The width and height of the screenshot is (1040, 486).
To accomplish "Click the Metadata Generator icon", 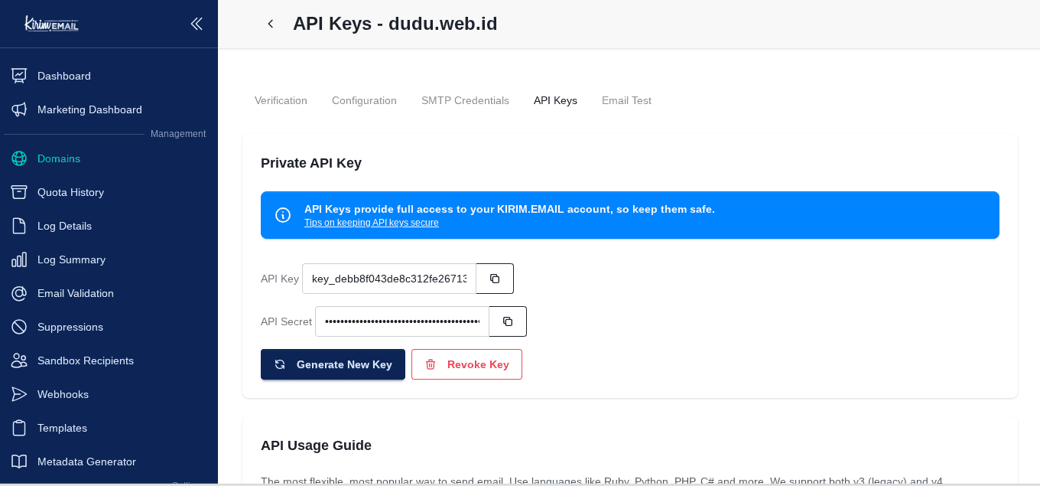I will (20, 462).
